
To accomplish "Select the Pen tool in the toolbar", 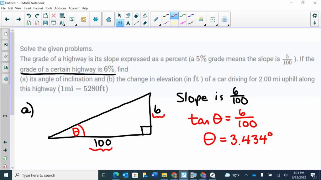I will click(156, 19).
